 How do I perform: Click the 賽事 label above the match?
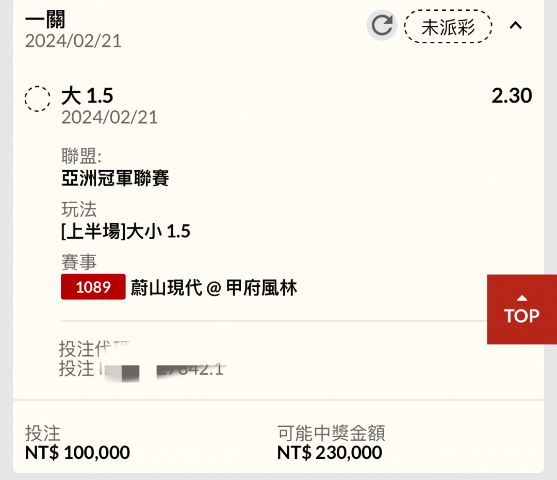point(79,262)
